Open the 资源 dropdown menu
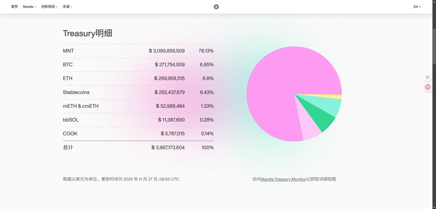The image size is (436, 209). point(67,7)
